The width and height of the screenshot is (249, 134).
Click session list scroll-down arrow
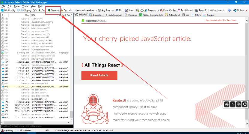[71, 120]
